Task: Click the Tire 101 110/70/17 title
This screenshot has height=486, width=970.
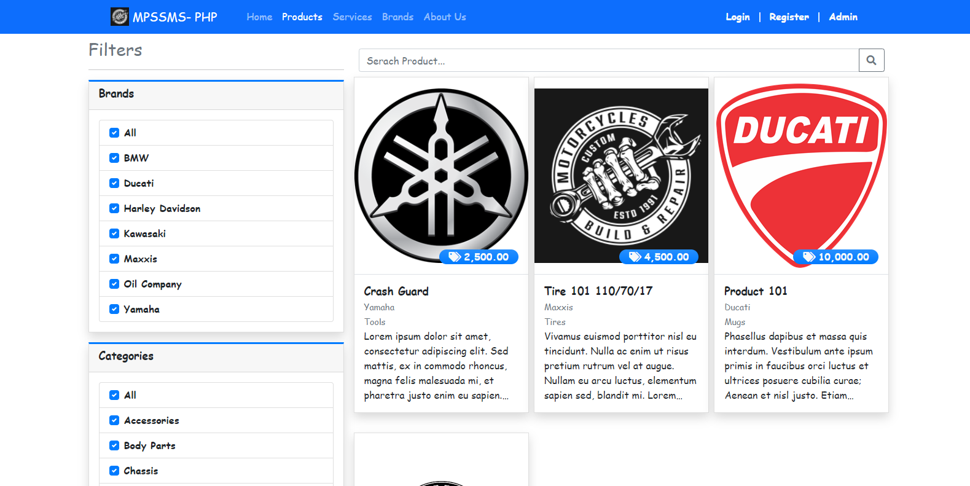Action: 598,291
